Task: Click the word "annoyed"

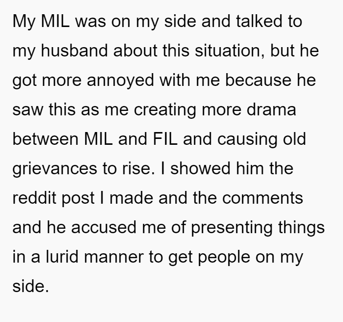Action: click(121, 80)
